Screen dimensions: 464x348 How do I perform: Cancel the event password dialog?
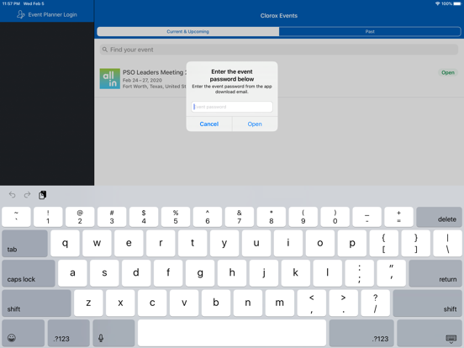click(x=209, y=124)
